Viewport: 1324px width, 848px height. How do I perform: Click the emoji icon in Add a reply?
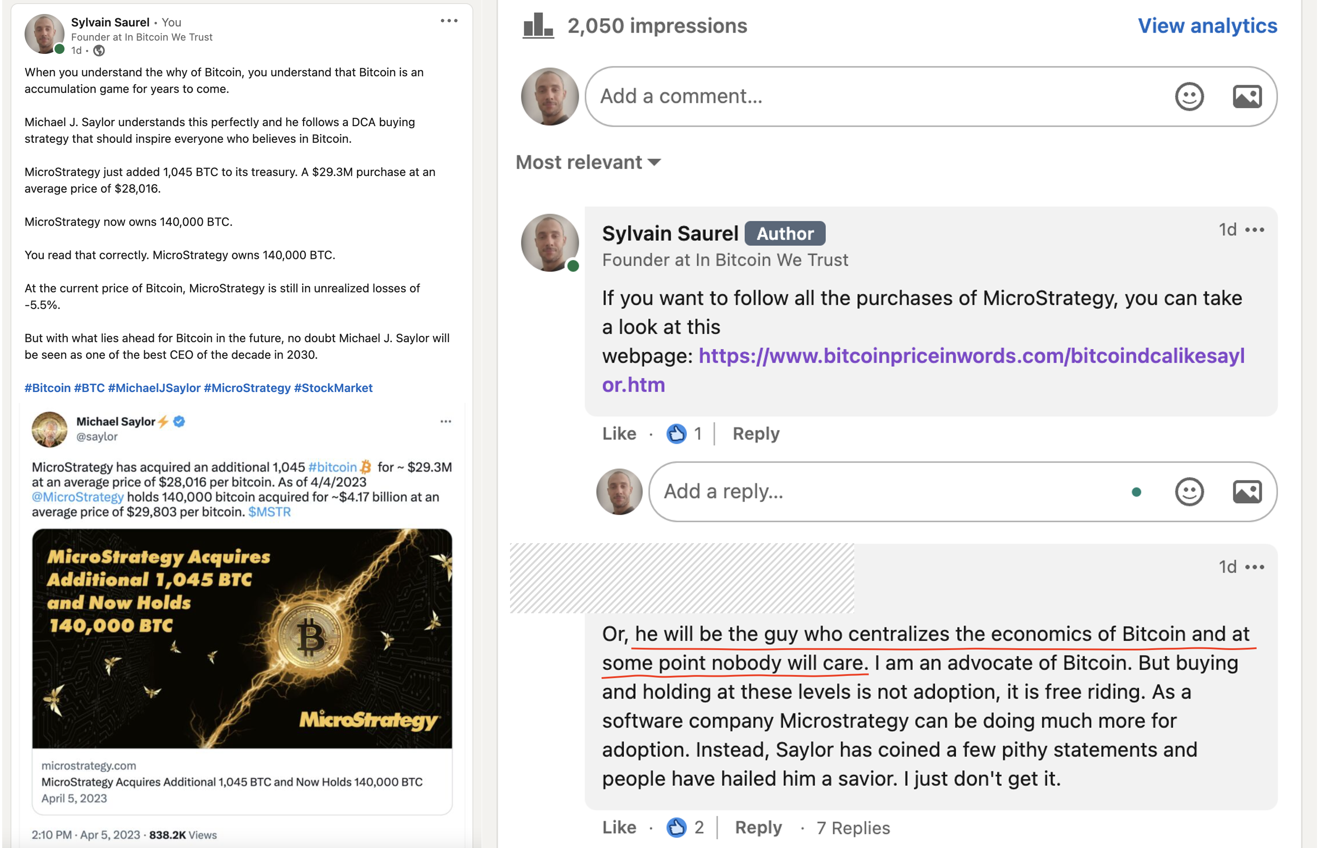[1189, 492]
